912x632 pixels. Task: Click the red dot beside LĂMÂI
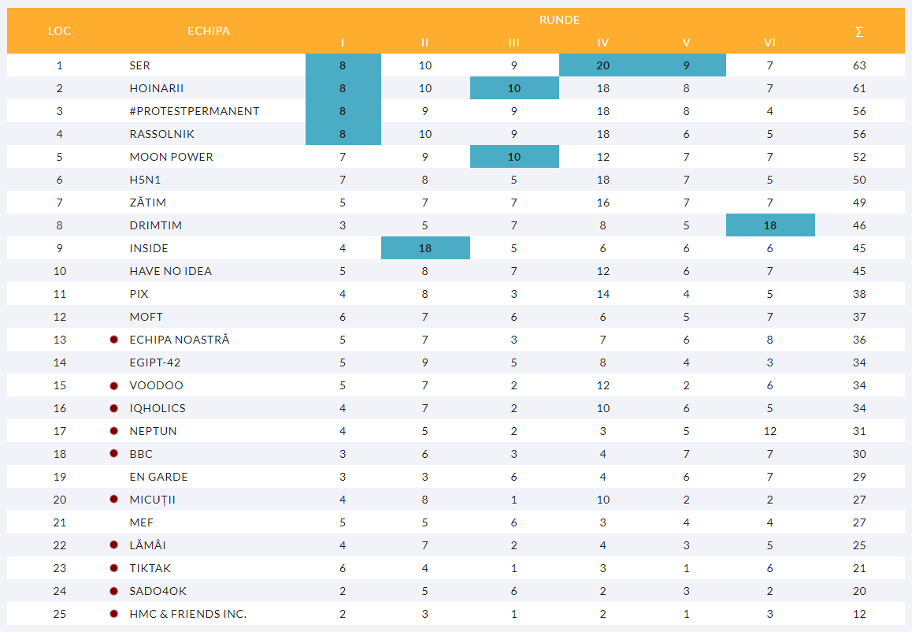114,545
